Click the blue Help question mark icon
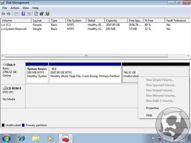 tap(23, 14)
